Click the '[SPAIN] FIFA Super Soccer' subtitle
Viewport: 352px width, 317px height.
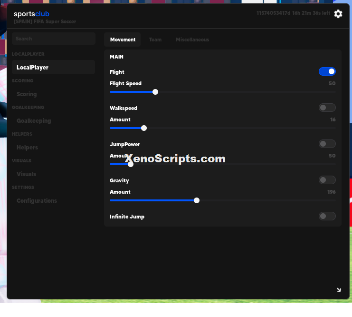coord(45,21)
